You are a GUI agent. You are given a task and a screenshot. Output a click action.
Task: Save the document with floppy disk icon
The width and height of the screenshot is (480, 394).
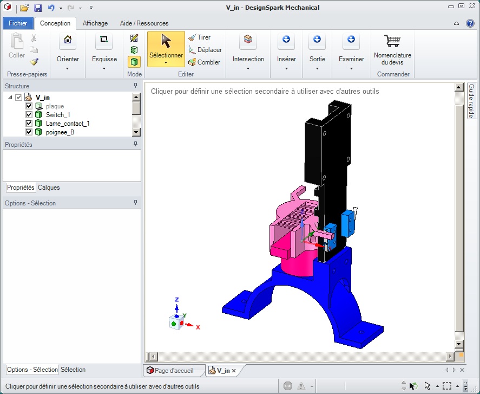tap(38, 8)
